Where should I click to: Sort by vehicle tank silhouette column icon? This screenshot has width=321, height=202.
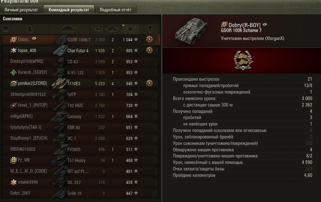(x=70, y=29)
